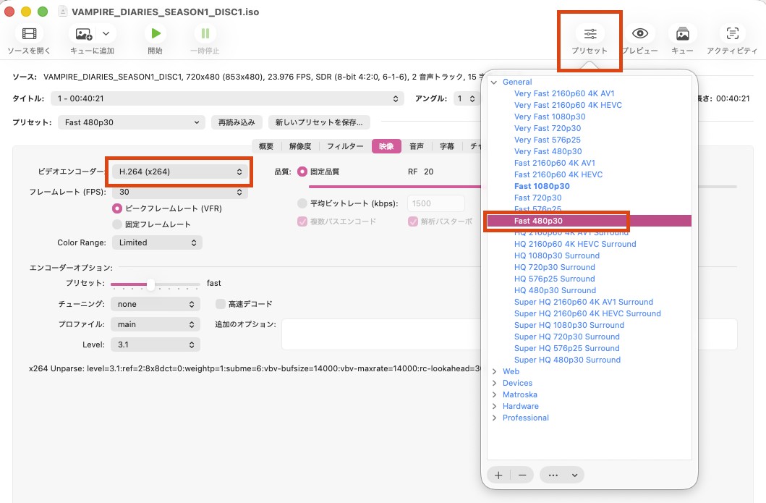Image resolution: width=766 pixels, height=503 pixels.
Task: Select average bitrate radio button
Action: pos(302,203)
